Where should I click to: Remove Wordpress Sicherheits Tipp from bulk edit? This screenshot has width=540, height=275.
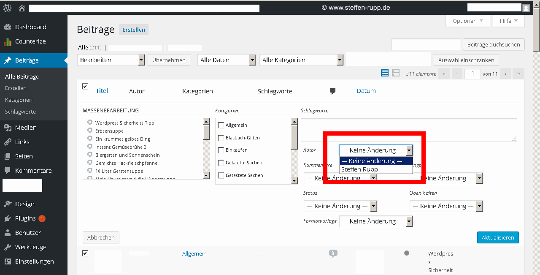coord(90,123)
